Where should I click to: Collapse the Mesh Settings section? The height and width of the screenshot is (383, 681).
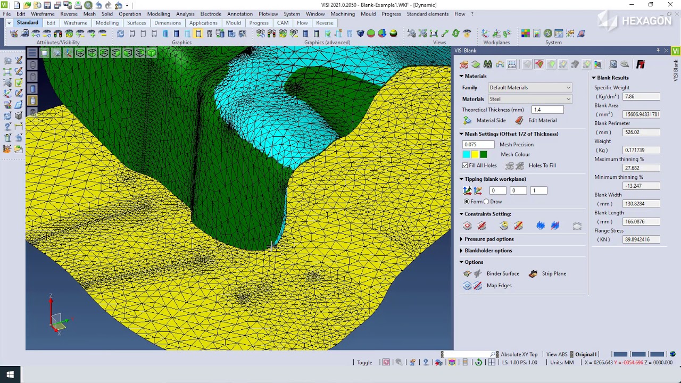pyautogui.click(x=461, y=134)
